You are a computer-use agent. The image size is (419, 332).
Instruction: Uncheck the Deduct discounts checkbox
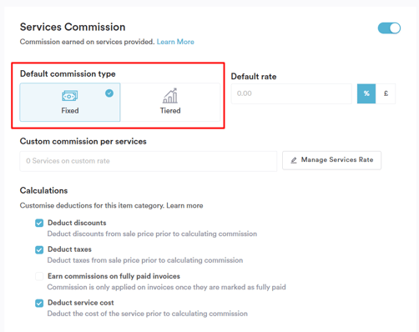pyautogui.click(x=39, y=223)
